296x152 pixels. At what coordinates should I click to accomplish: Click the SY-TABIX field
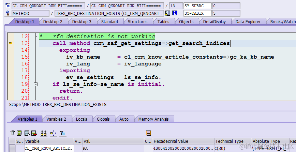pos(197,13)
